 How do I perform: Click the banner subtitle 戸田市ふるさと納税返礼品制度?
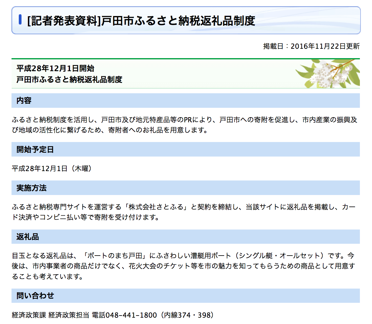coord(69,80)
